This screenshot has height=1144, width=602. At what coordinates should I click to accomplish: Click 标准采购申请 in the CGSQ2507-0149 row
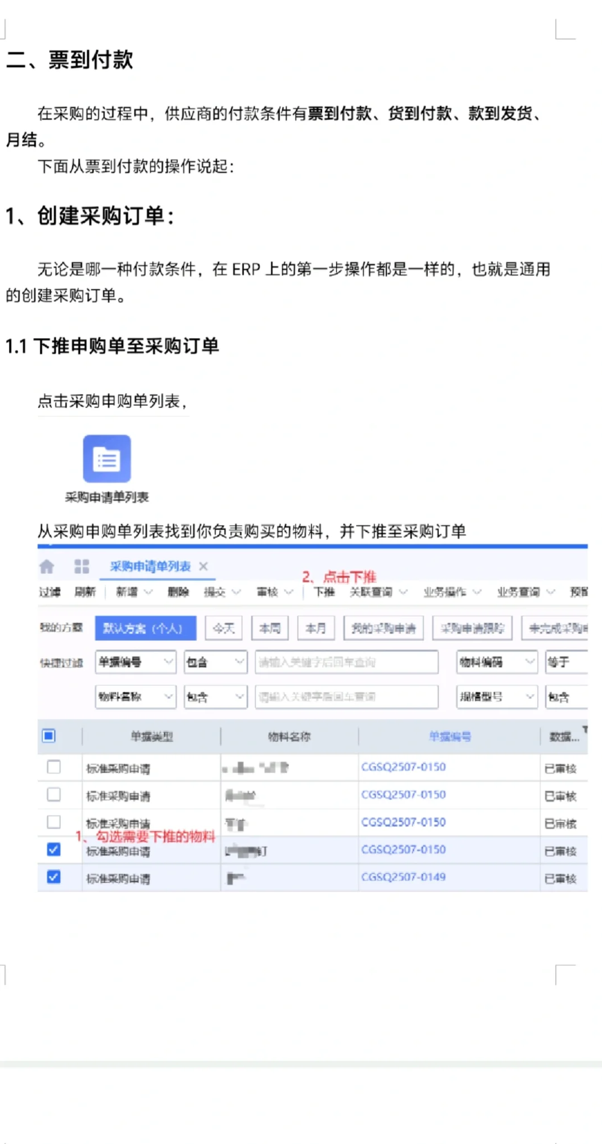(118, 879)
